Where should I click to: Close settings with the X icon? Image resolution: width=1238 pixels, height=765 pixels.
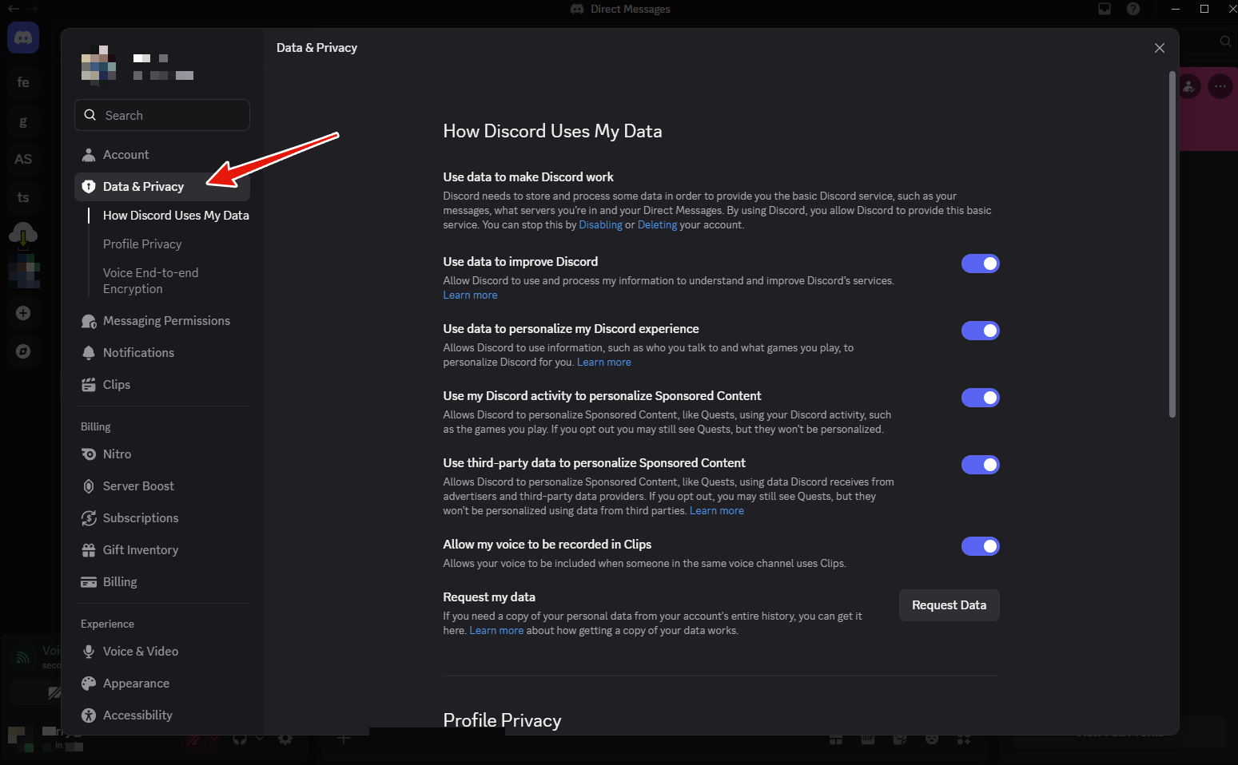(x=1160, y=48)
